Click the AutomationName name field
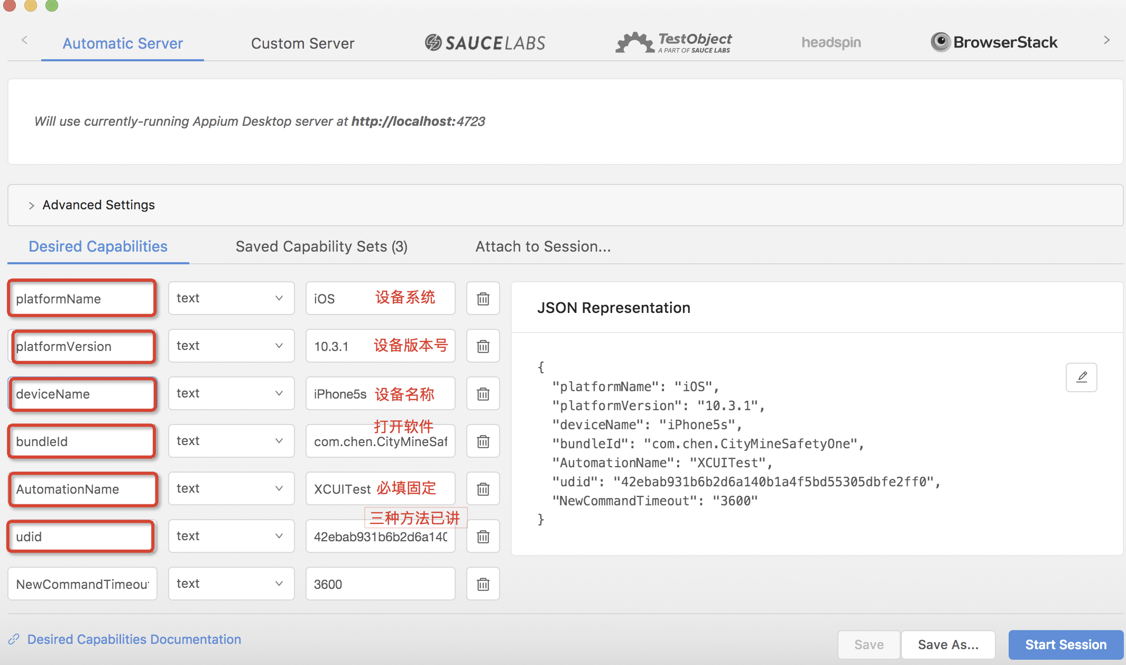The image size is (1126, 665). (x=82, y=489)
